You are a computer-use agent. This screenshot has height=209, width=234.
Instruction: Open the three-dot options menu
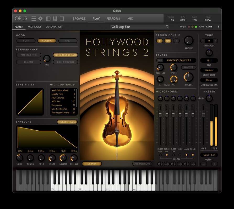point(218,27)
